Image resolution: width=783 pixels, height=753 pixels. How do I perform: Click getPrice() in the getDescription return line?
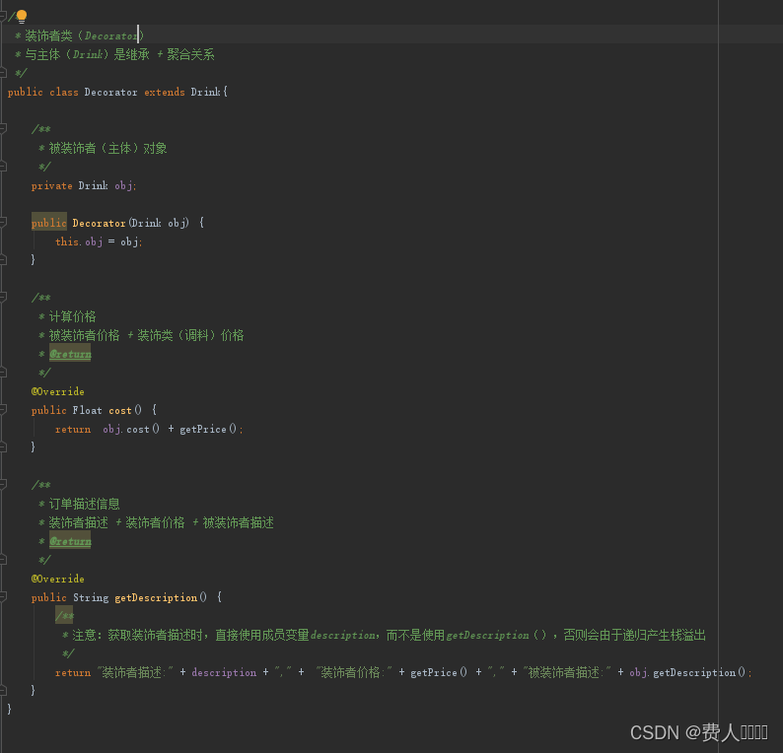pyautogui.click(x=439, y=672)
